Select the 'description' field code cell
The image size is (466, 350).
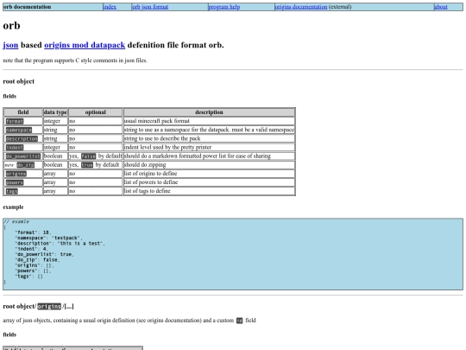click(x=22, y=138)
